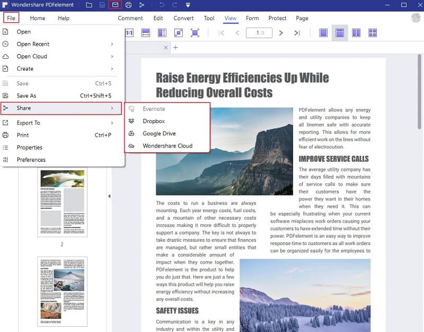424x332 pixels.
Task: Select continuous page scrolling layout
Action: [x=340, y=33]
